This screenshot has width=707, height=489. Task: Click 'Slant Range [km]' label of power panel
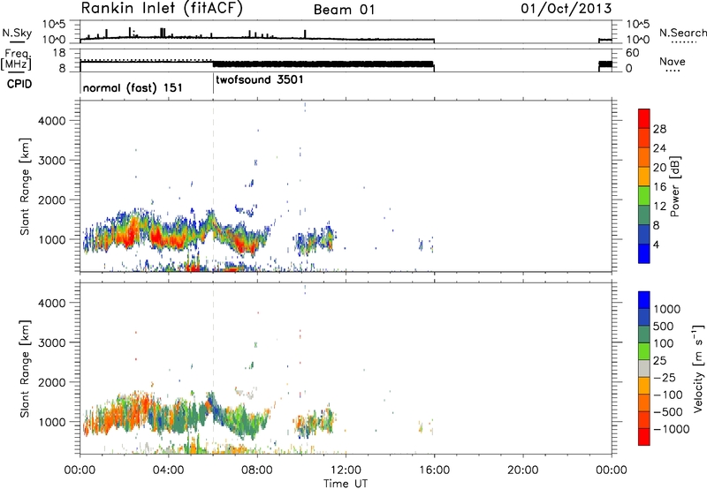25,186
